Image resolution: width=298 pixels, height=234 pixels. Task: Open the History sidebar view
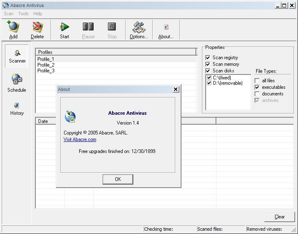click(17, 106)
